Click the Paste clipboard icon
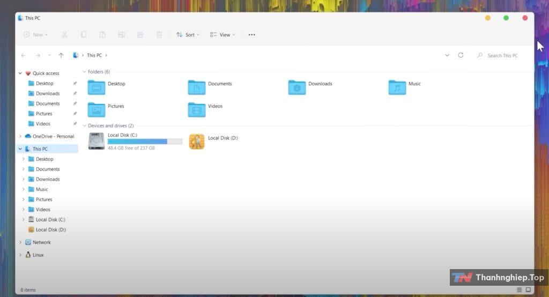Image resolution: width=549 pixels, height=297 pixels. tap(102, 35)
